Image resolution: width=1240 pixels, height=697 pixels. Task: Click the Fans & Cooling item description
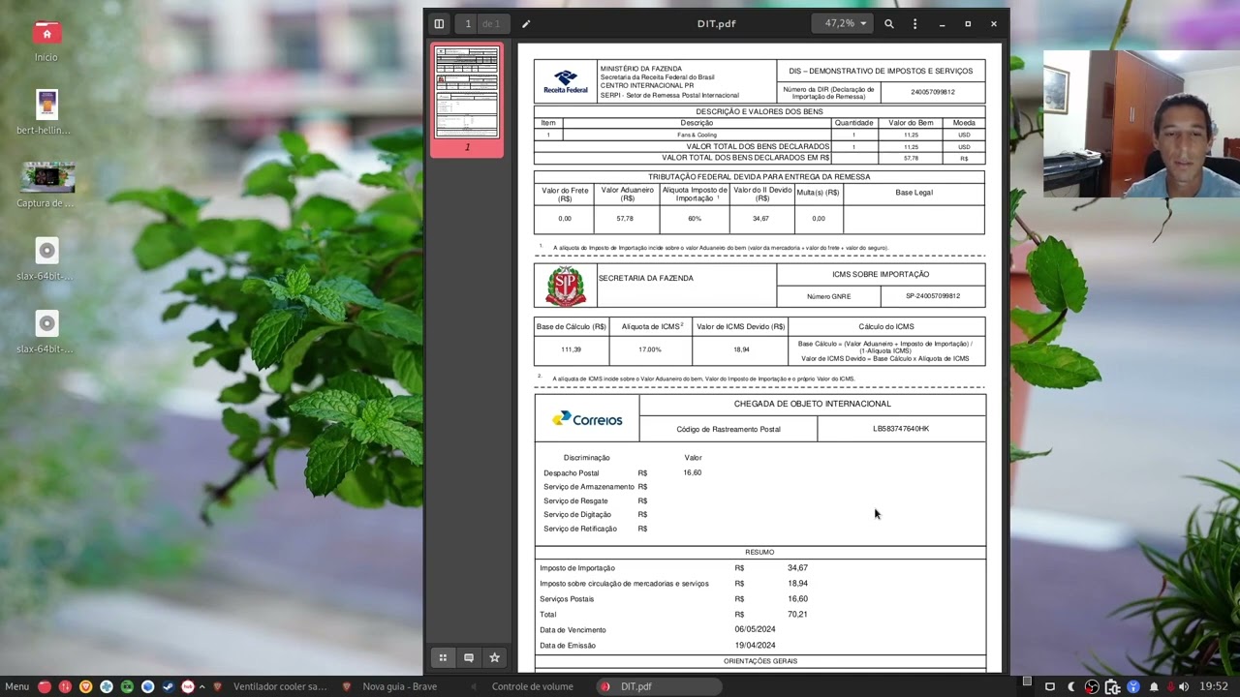click(697, 135)
